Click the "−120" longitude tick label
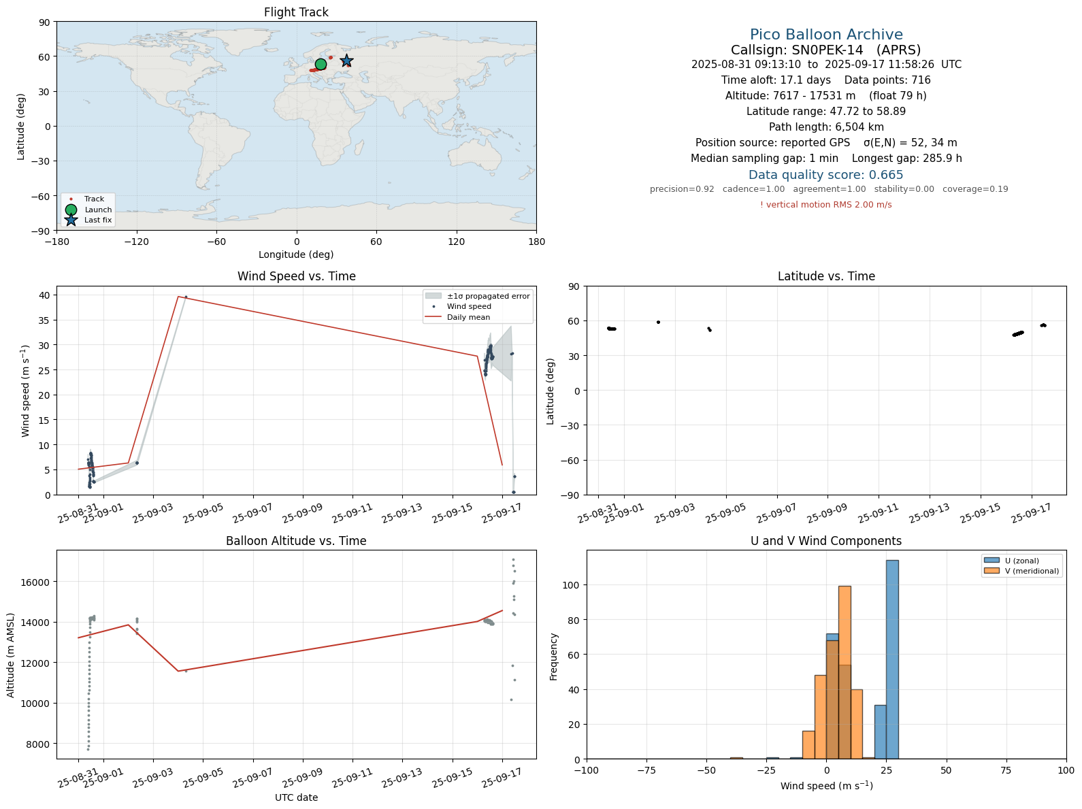Viewport: 1082px width, 809px height. click(x=136, y=242)
